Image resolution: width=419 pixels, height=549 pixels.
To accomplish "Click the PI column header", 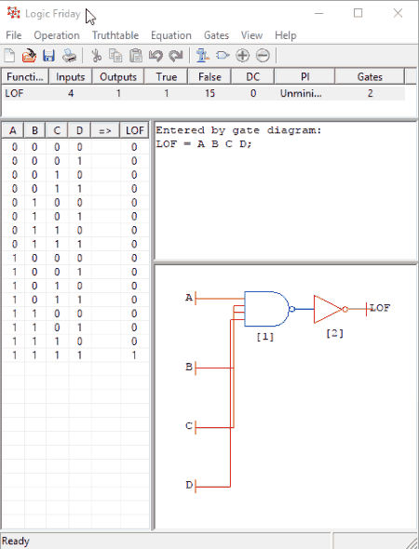I will (x=304, y=76).
